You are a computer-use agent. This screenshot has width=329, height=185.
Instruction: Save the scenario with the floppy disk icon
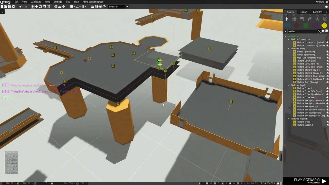click(10, 7)
